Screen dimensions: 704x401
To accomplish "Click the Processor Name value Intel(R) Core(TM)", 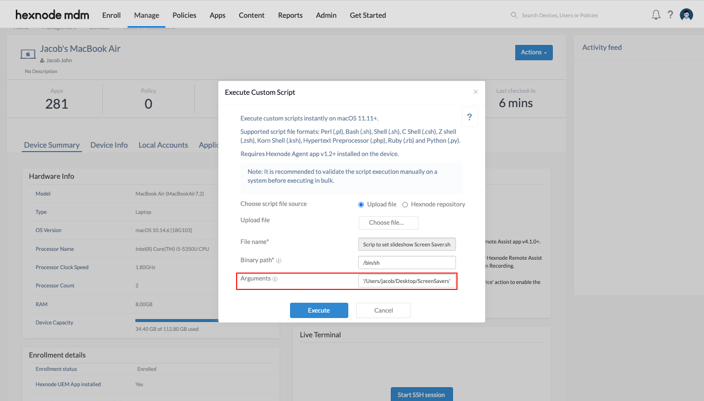I will point(172,249).
